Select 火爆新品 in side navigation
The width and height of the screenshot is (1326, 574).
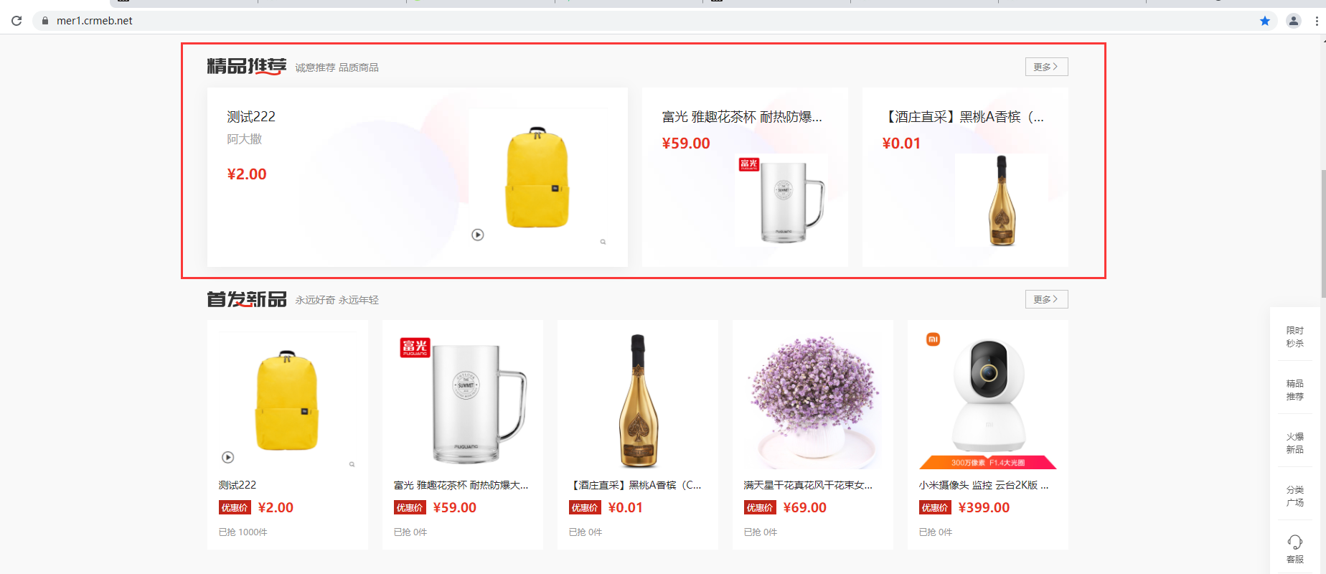click(1295, 443)
